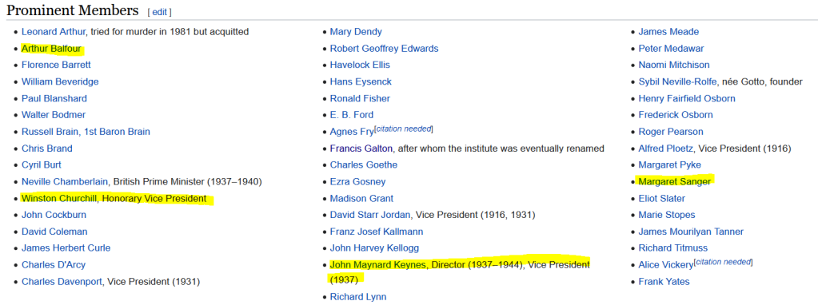Click the edit link beside Prominent Members
The height and width of the screenshot is (305, 818).
tap(160, 12)
